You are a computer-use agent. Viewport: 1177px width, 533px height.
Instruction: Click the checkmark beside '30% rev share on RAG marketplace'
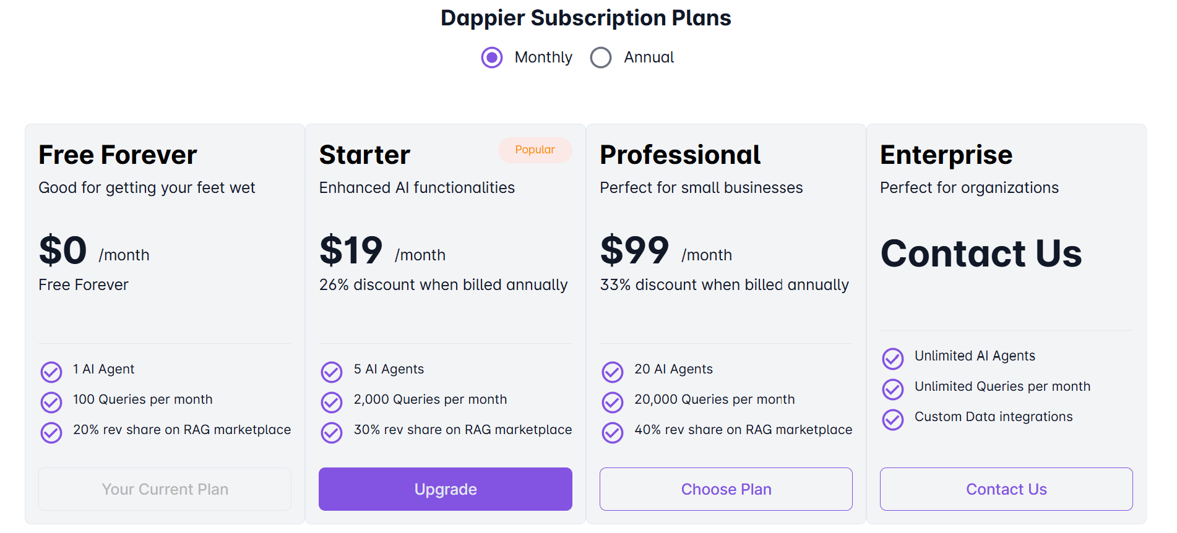coord(332,433)
